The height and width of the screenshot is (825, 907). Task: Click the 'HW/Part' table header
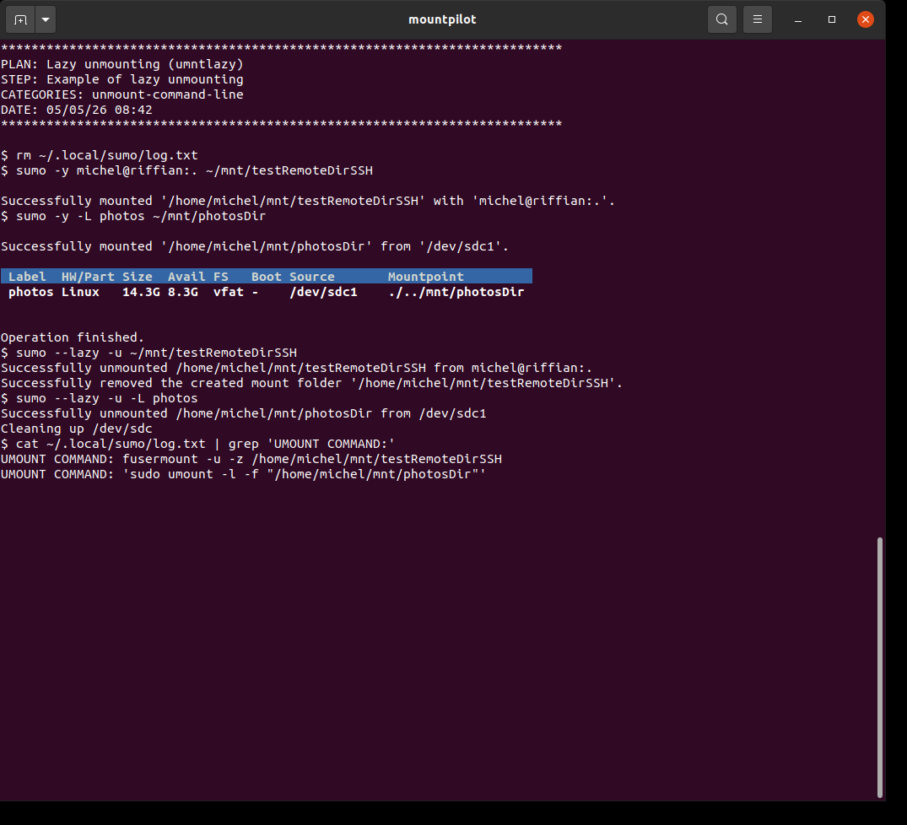click(x=88, y=277)
